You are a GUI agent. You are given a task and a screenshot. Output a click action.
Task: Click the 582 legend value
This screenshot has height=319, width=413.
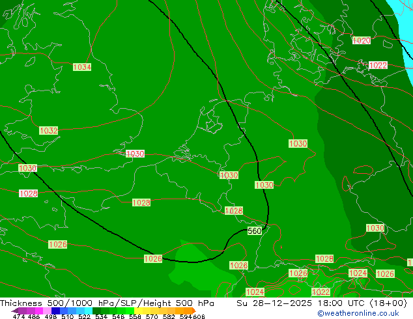pyautogui.click(x=169, y=316)
